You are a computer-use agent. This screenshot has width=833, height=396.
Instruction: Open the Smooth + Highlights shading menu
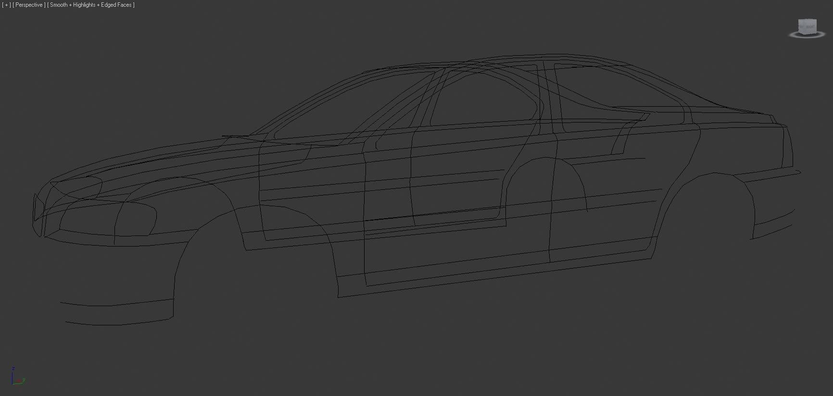pyautogui.click(x=91, y=5)
